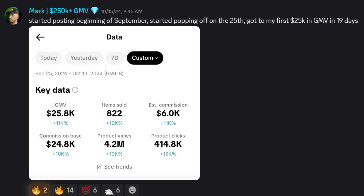This screenshot has height=196, width=364.
Task: Toggle off the highlighted fire reaction with count 2
Action: point(40,190)
